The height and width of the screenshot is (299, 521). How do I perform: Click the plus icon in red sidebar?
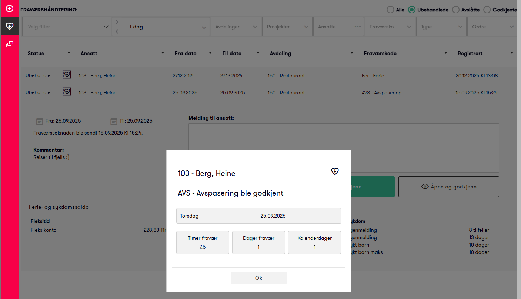pos(10,9)
